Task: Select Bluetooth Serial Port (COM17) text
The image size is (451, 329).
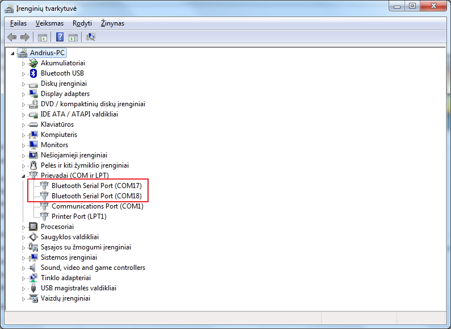Action: coord(96,186)
